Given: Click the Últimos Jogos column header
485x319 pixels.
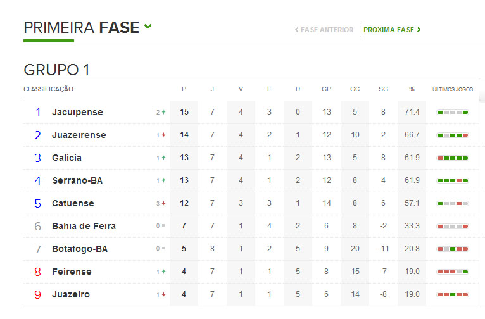Looking at the screenshot, I should click(x=452, y=89).
